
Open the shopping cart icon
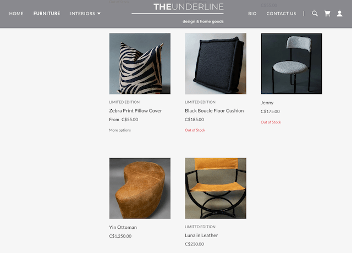point(327,14)
